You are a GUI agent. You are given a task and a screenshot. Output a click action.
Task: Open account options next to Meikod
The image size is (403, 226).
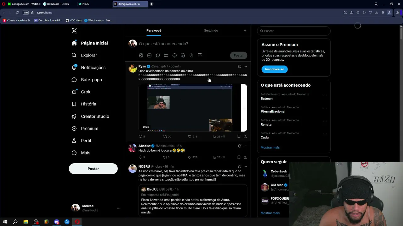click(x=119, y=208)
